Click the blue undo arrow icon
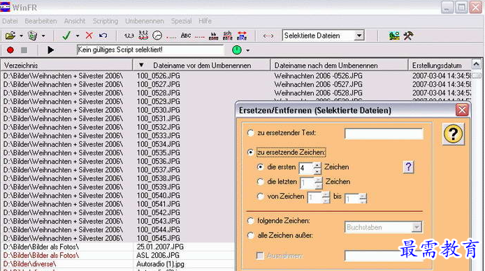Screen dimensions: 485x271 click(103, 36)
